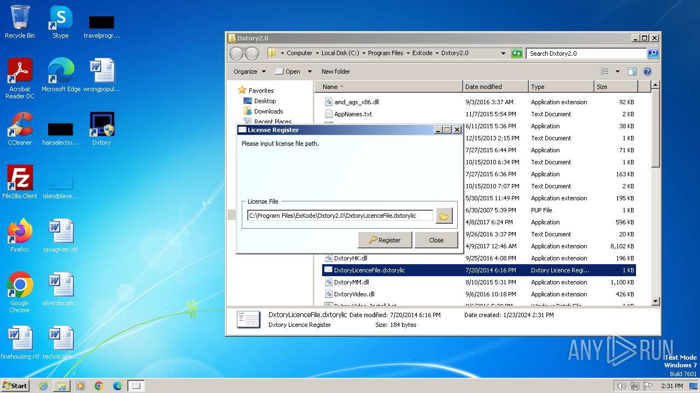Click the Close button in License Register

(436, 240)
